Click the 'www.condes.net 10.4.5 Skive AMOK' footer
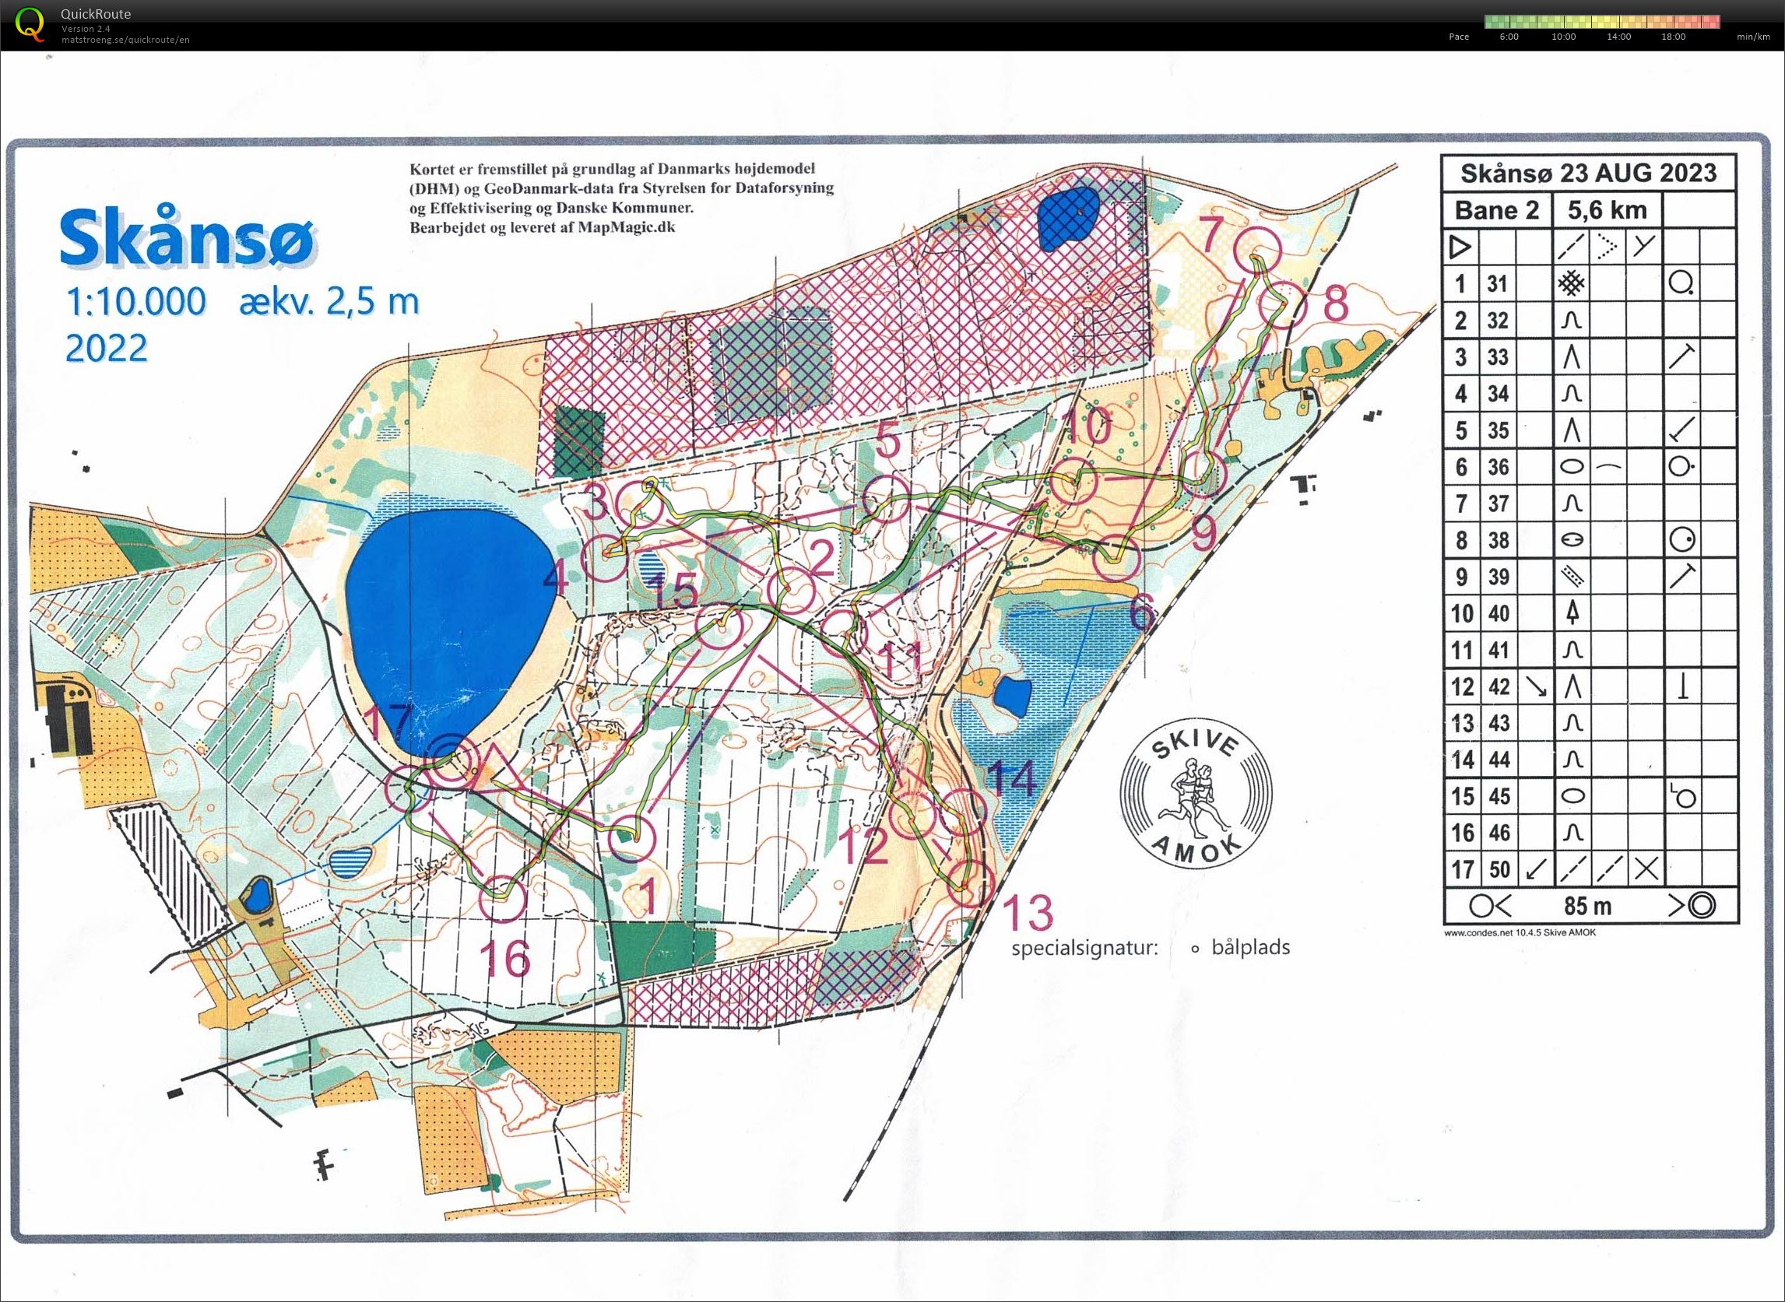1785x1302 pixels. click(x=1520, y=932)
